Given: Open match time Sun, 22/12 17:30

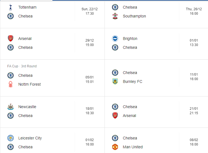Looking at the screenshot, I should click(x=89, y=11).
